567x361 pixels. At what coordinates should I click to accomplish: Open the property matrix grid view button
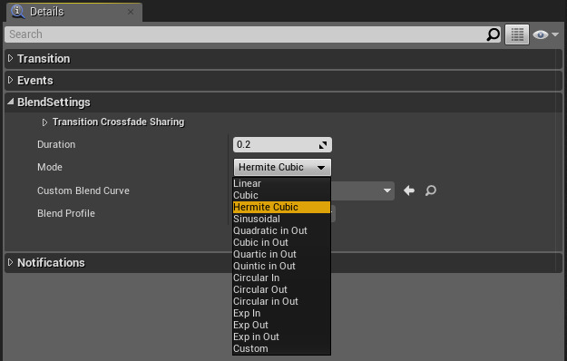click(517, 34)
